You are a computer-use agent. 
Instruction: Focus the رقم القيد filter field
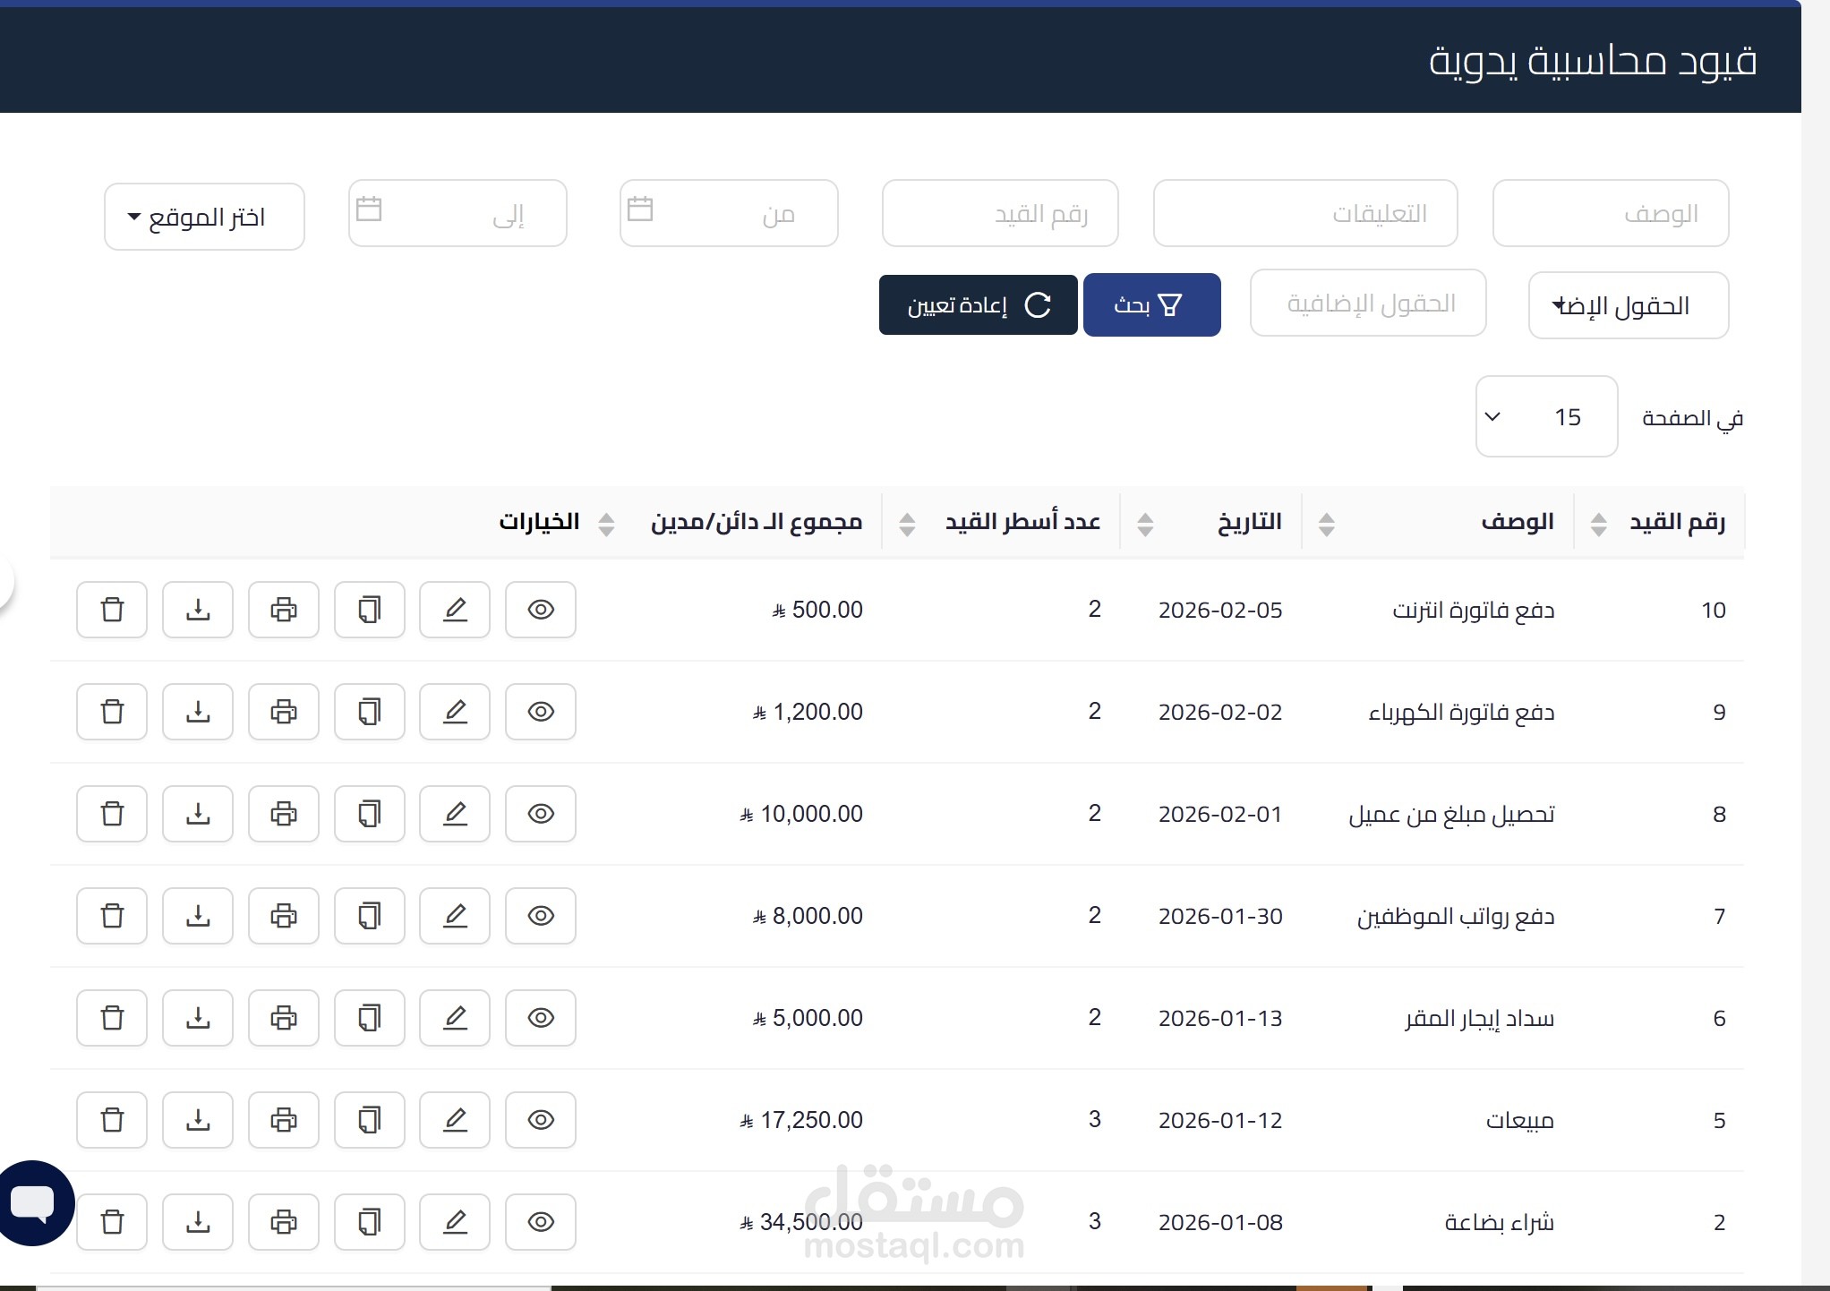click(x=1000, y=213)
